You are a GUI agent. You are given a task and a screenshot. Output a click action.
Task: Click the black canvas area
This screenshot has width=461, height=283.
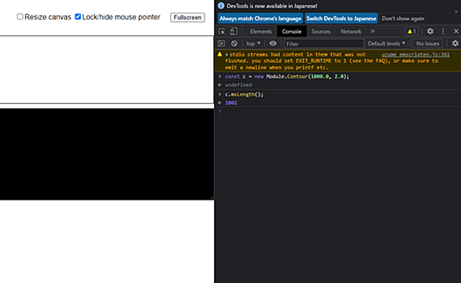(x=107, y=154)
